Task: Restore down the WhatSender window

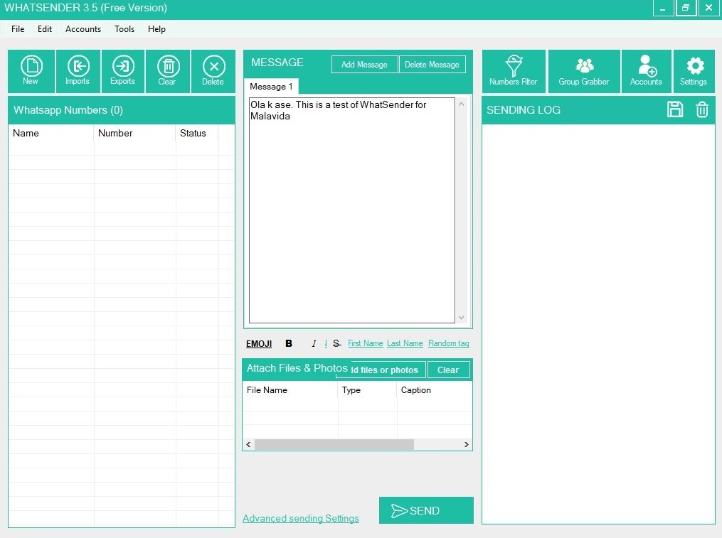Action: point(686,9)
